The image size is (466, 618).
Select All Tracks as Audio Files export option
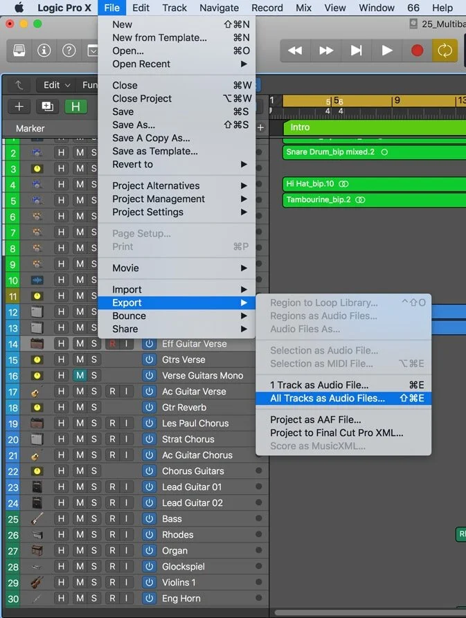pyautogui.click(x=343, y=398)
